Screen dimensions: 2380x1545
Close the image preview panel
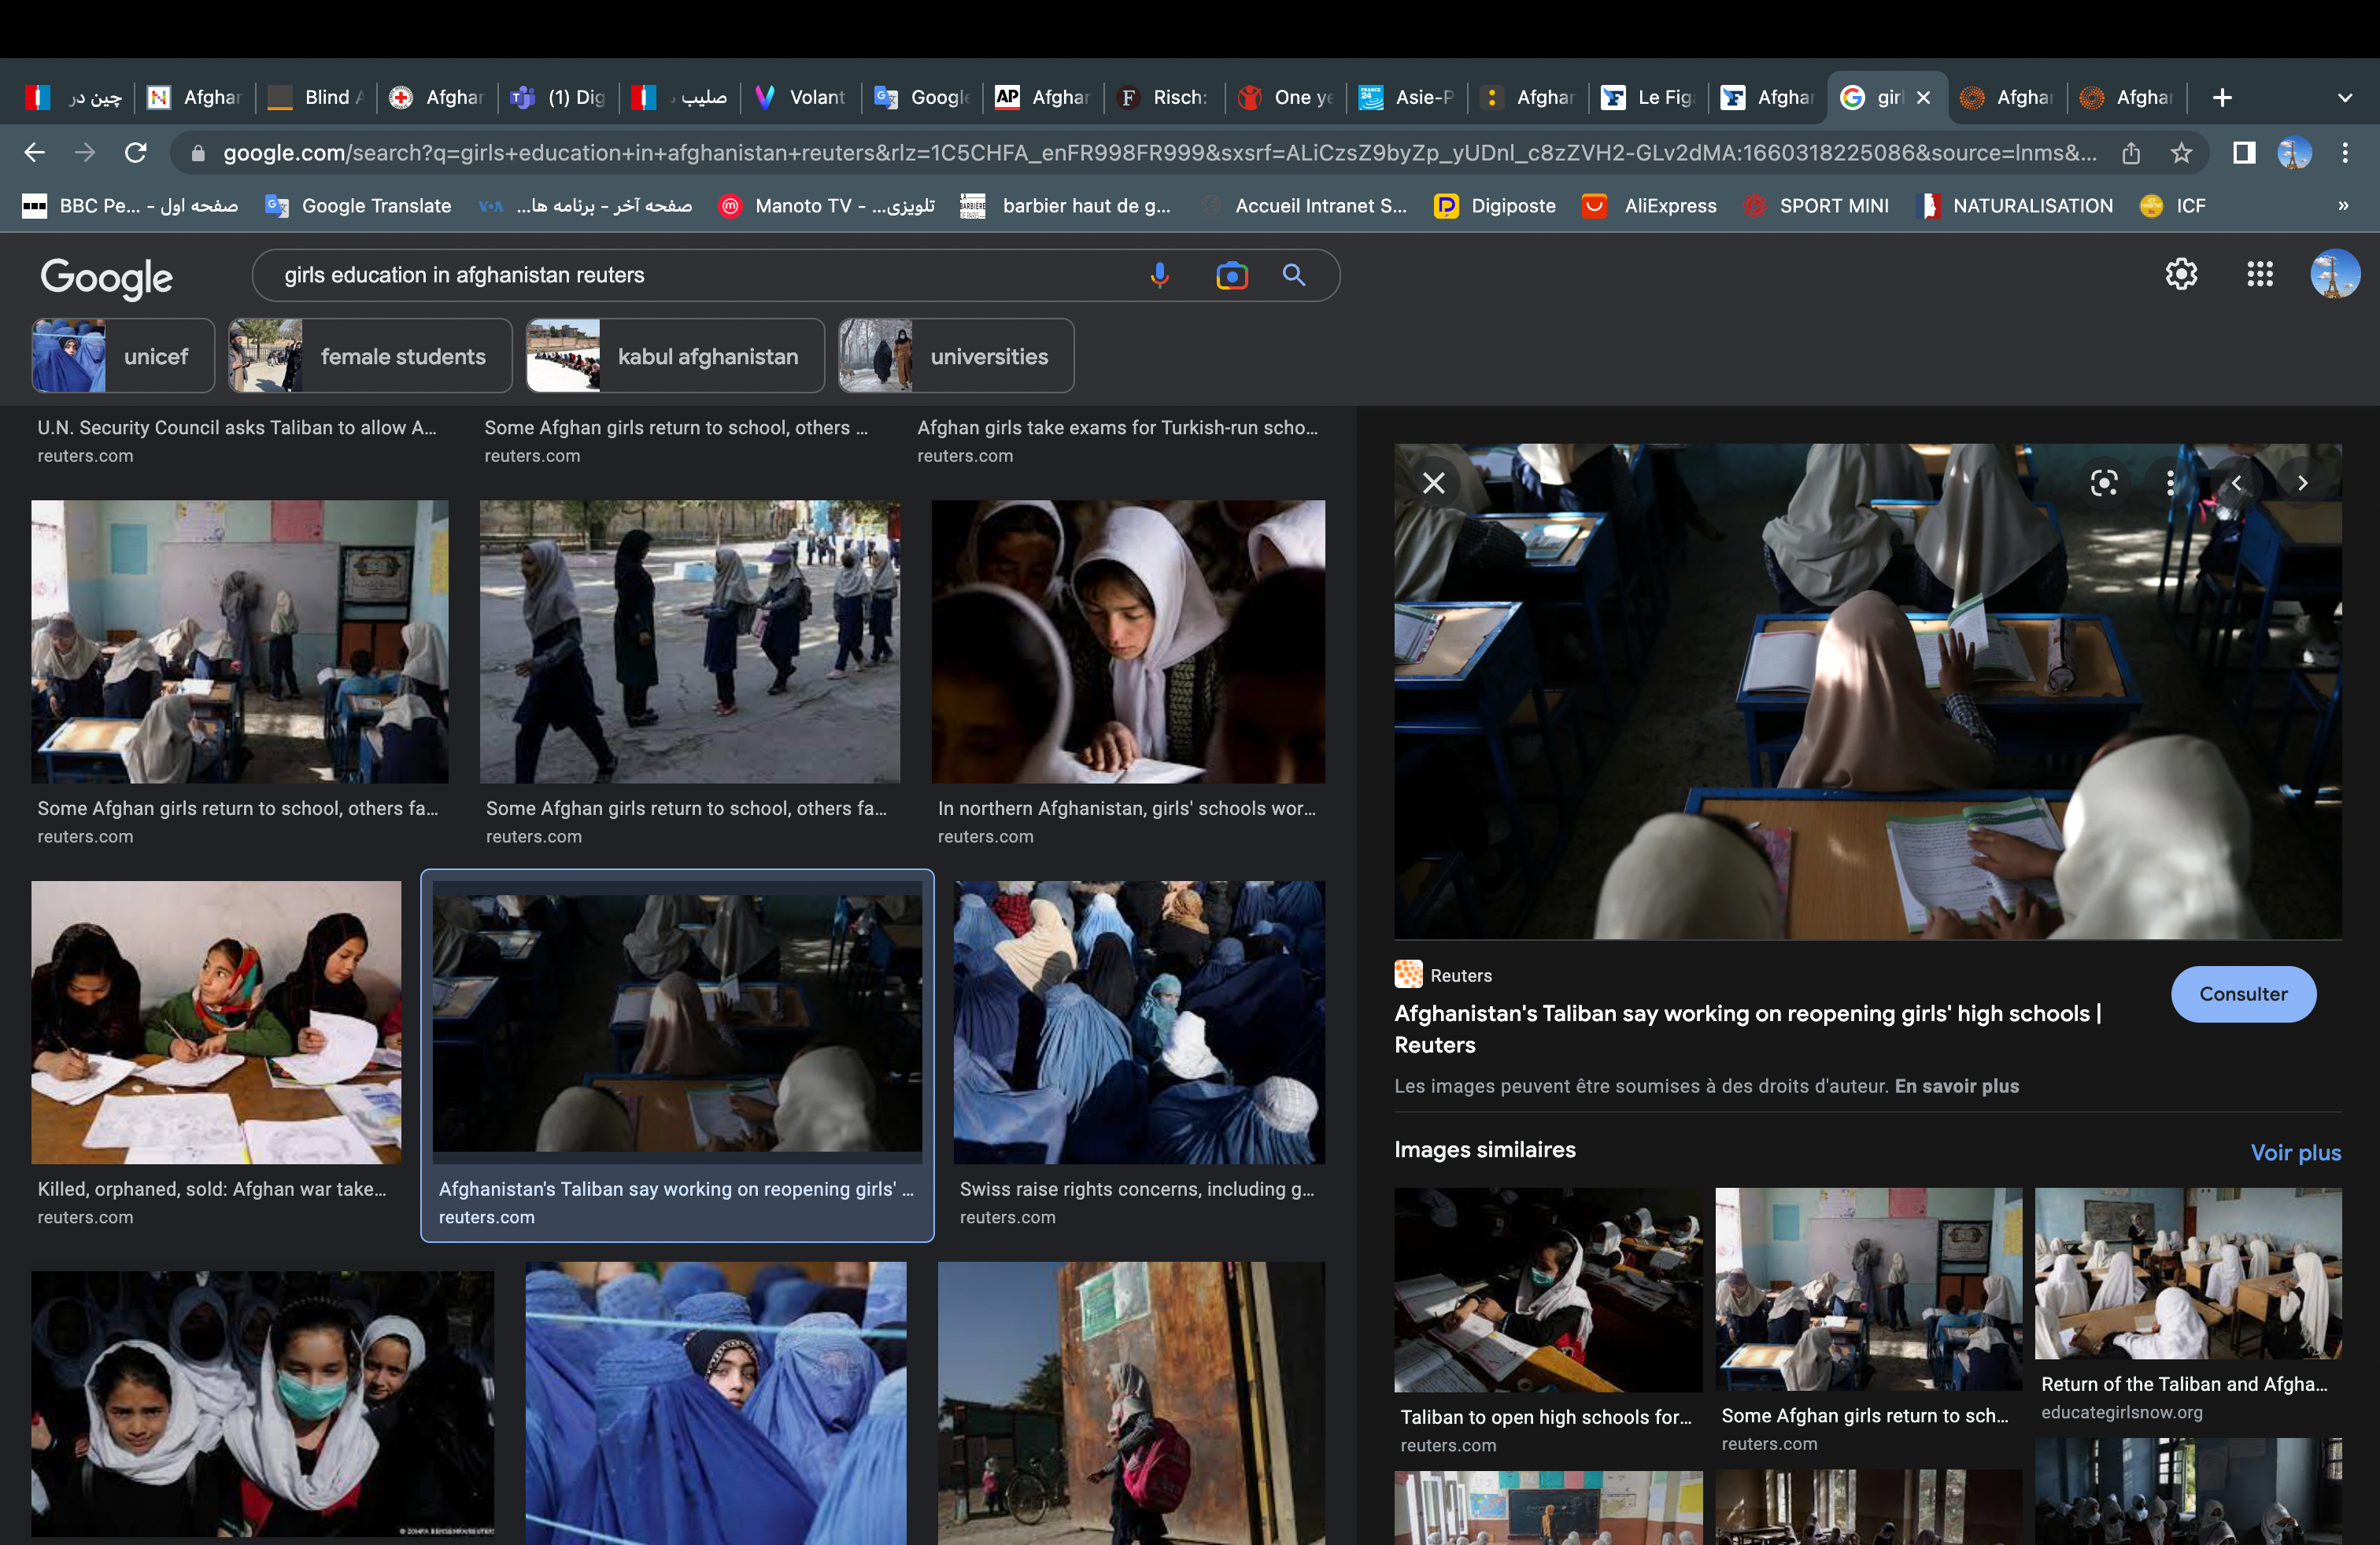(x=1433, y=484)
